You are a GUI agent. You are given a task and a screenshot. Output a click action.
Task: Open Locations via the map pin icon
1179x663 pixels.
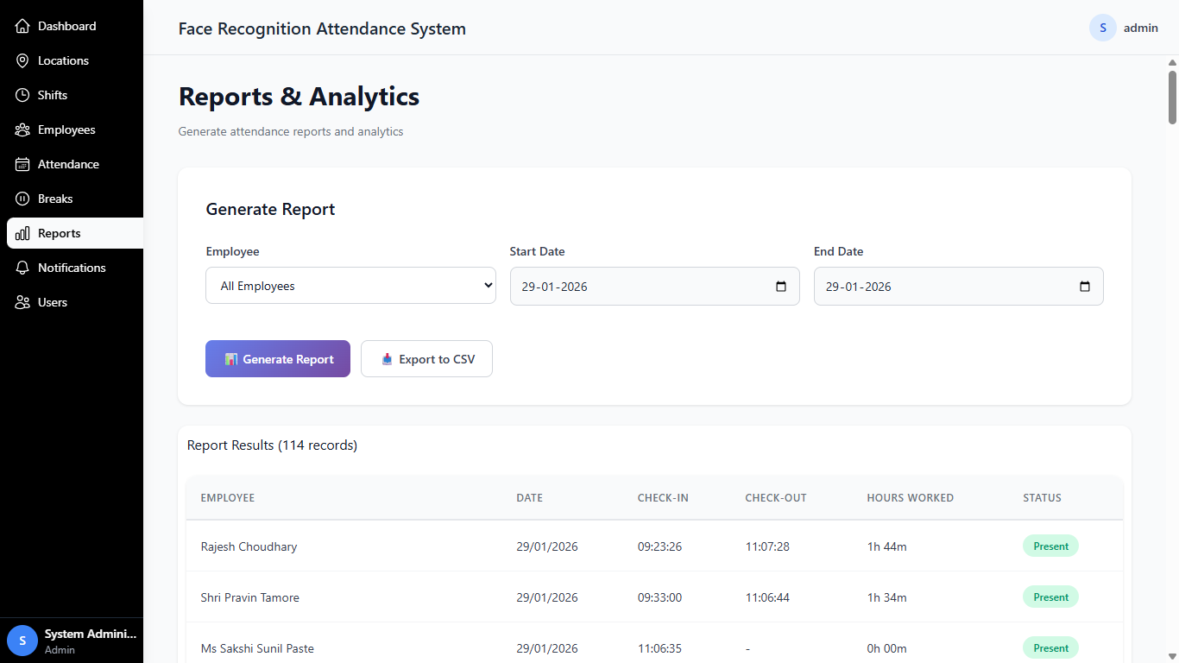pyautogui.click(x=22, y=60)
